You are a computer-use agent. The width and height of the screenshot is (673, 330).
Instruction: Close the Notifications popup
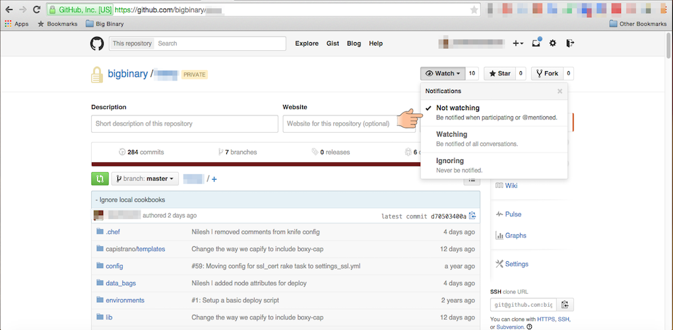(560, 91)
